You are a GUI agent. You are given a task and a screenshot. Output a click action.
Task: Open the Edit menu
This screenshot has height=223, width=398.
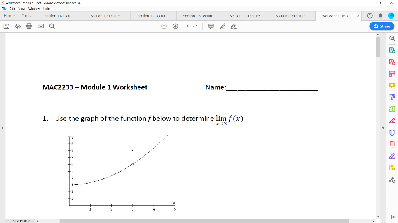coord(13,8)
